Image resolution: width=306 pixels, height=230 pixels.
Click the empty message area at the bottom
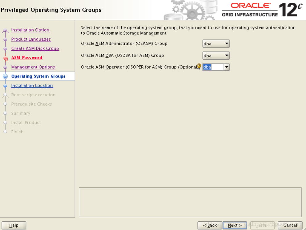point(190,202)
